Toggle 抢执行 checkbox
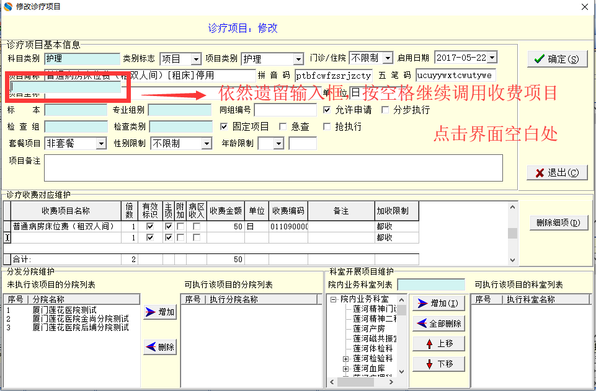 click(x=327, y=126)
